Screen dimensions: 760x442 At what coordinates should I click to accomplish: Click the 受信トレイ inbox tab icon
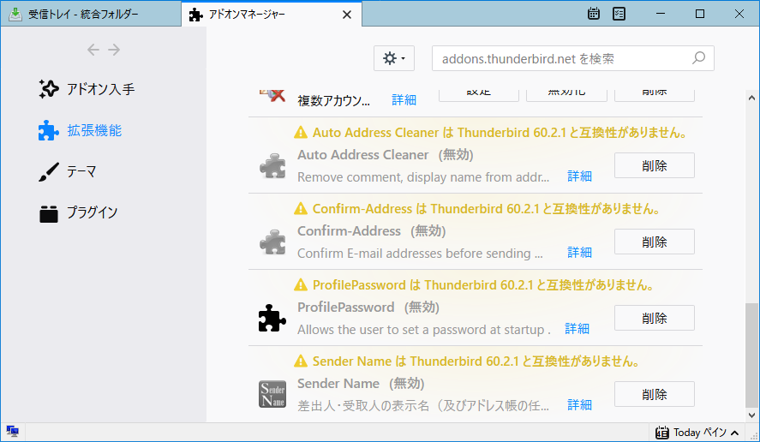coord(15,14)
